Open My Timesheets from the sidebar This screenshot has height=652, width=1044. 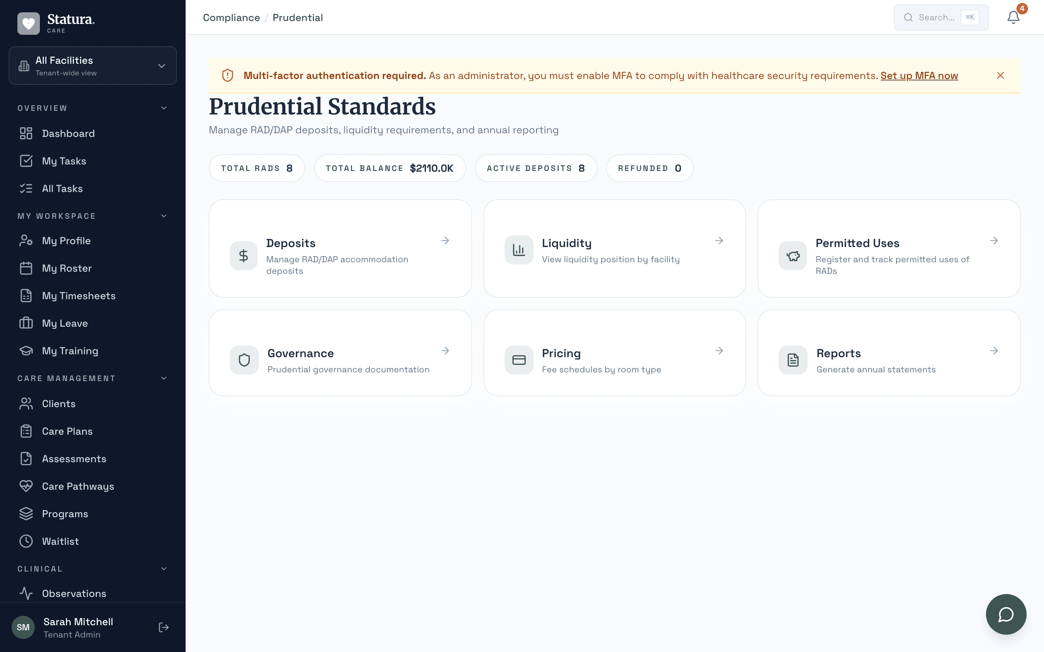coord(78,295)
